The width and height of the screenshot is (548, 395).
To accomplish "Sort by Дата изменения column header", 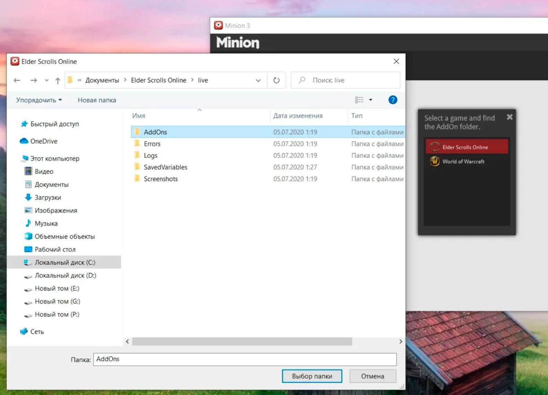I will tap(298, 116).
